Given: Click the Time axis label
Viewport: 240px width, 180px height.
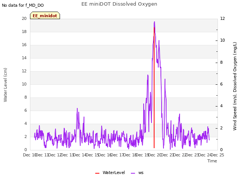Looking at the screenshot, I should (212, 161).
